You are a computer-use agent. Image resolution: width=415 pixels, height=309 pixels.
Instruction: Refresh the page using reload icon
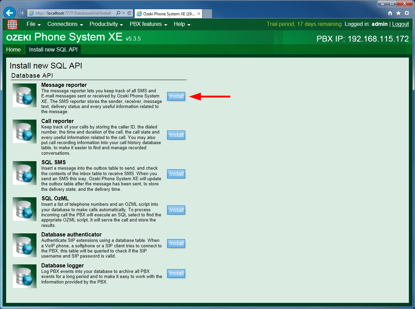[x=129, y=13]
